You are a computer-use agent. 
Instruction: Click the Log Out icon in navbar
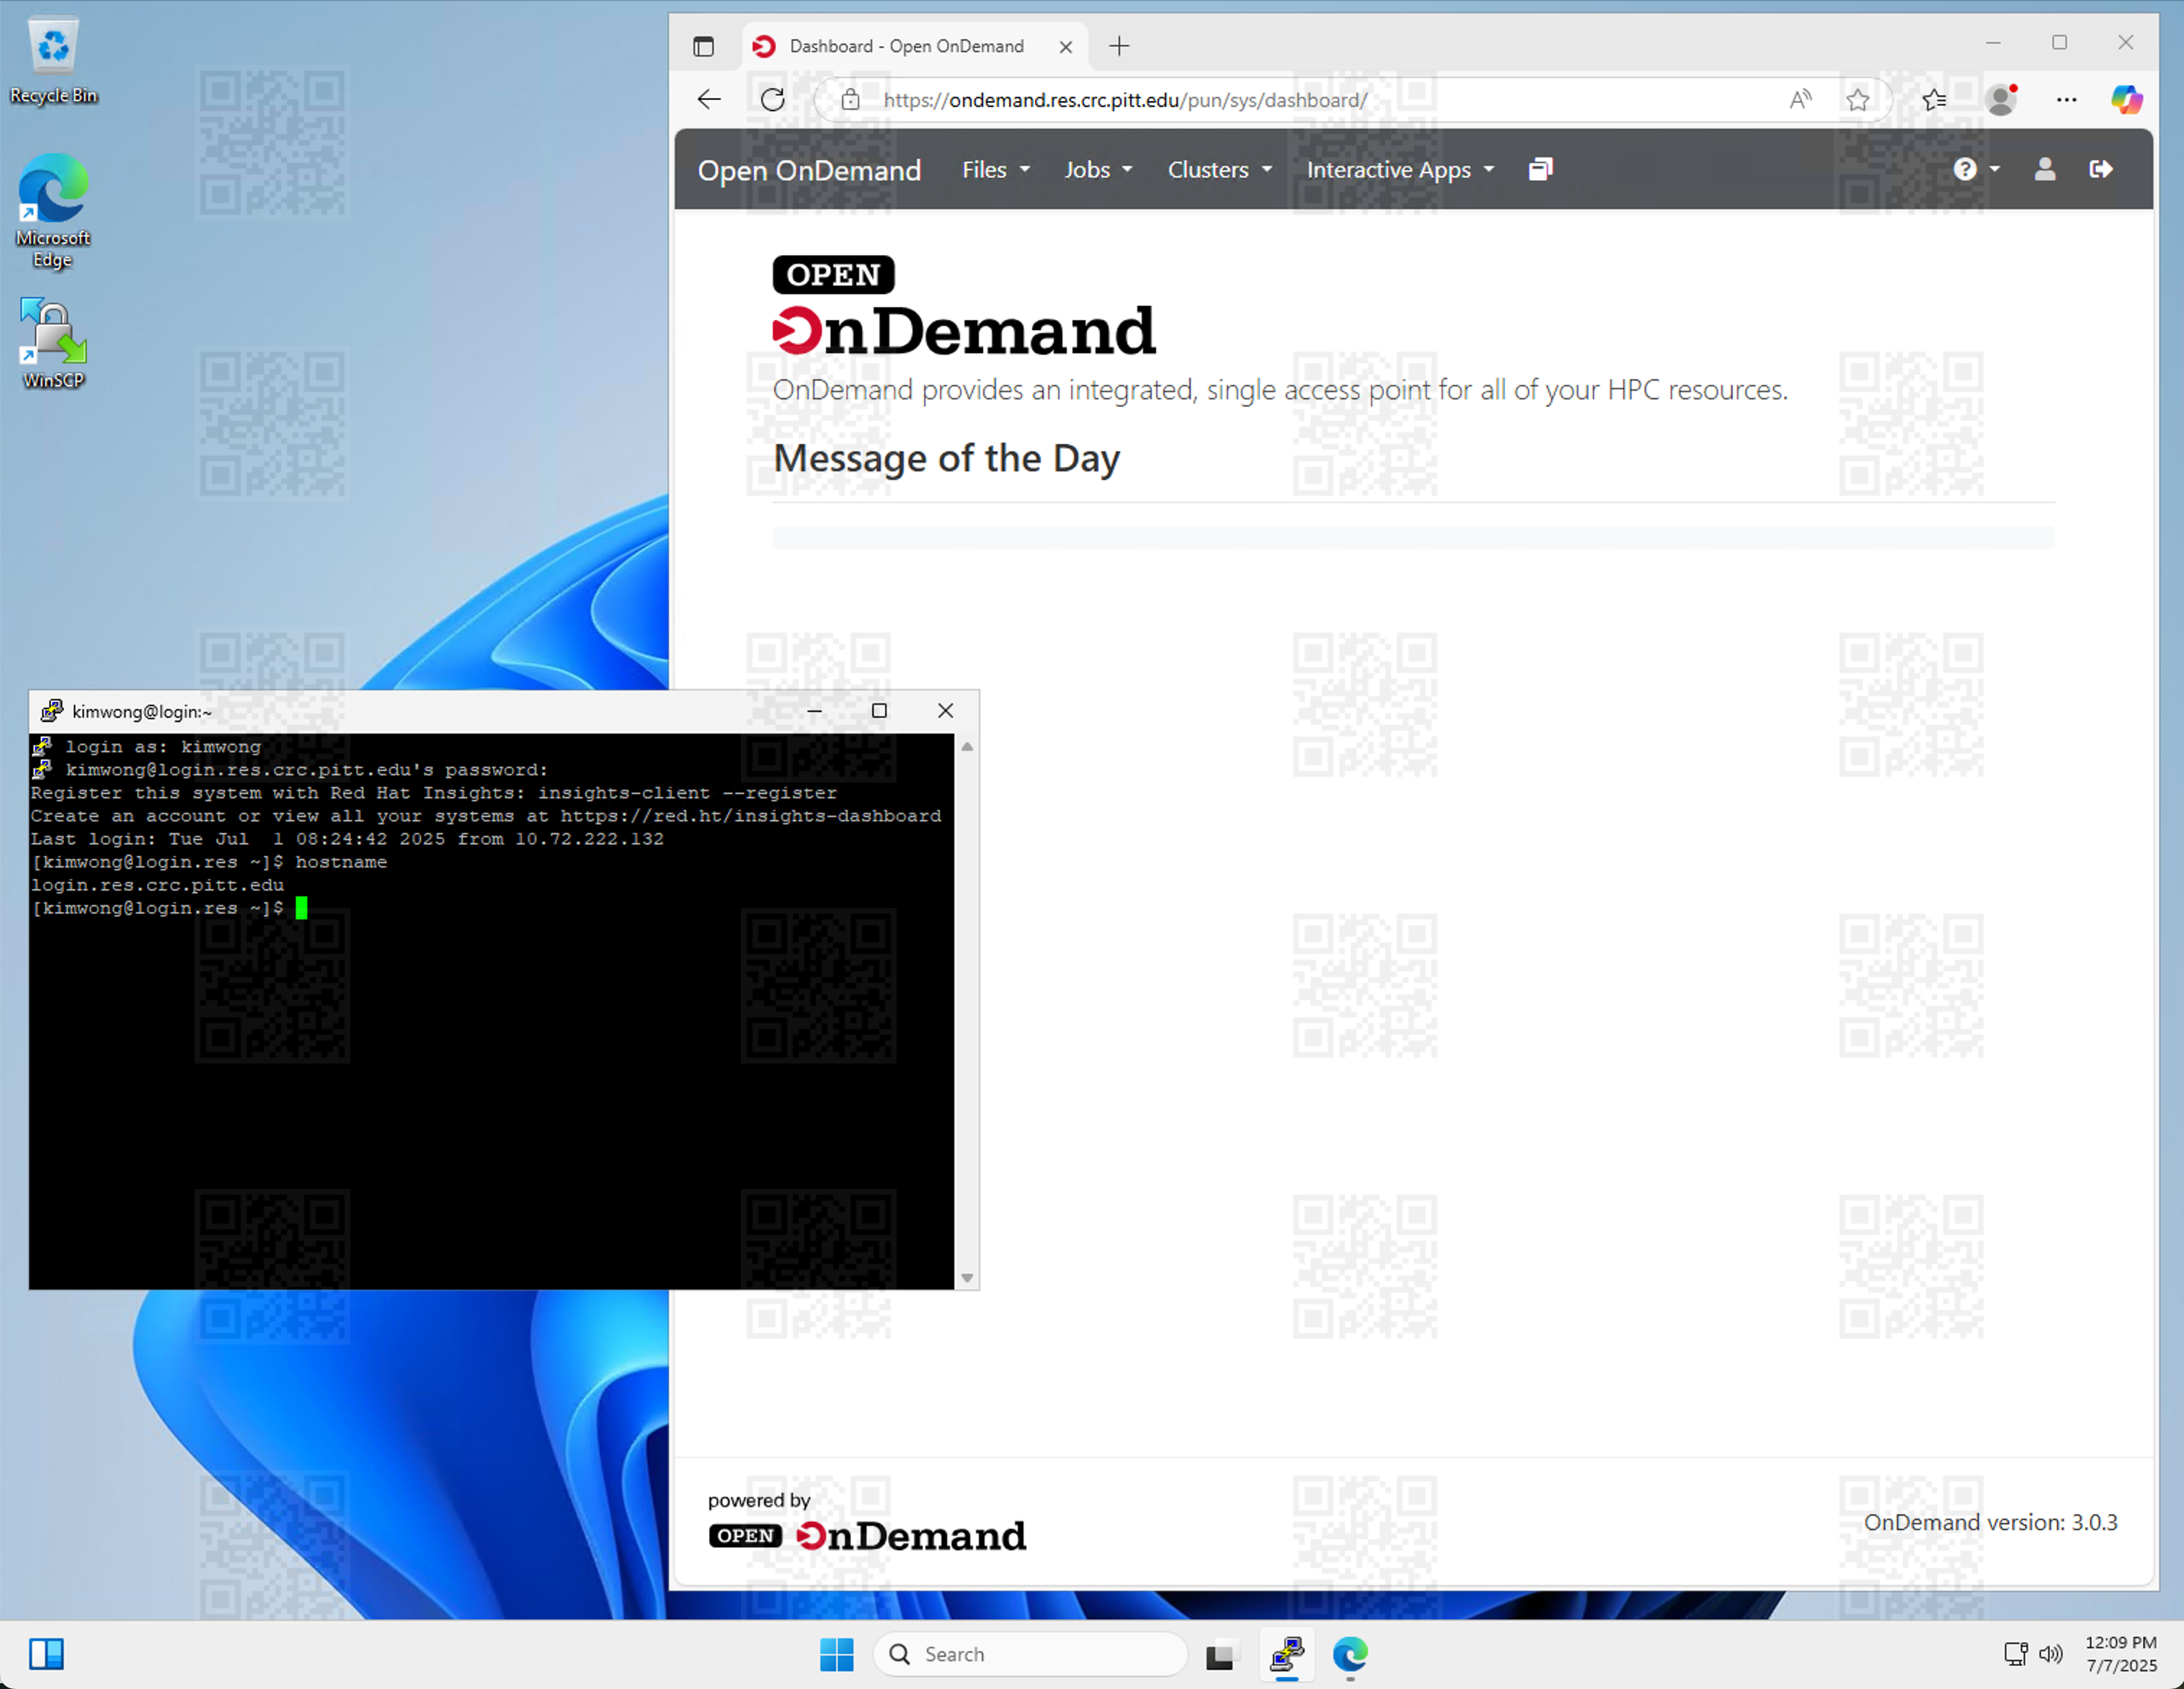click(2100, 169)
